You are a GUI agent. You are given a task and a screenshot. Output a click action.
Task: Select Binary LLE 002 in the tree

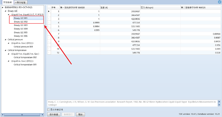pyautogui.click(x=21, y=21)
